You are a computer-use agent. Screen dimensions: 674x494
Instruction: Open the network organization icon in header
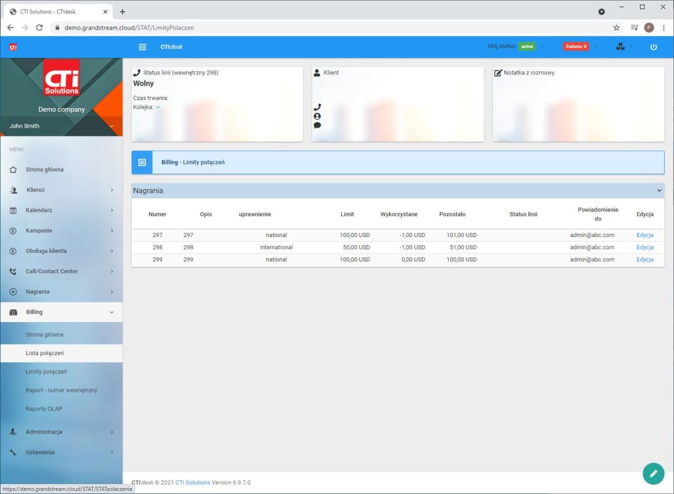point(620,47)
